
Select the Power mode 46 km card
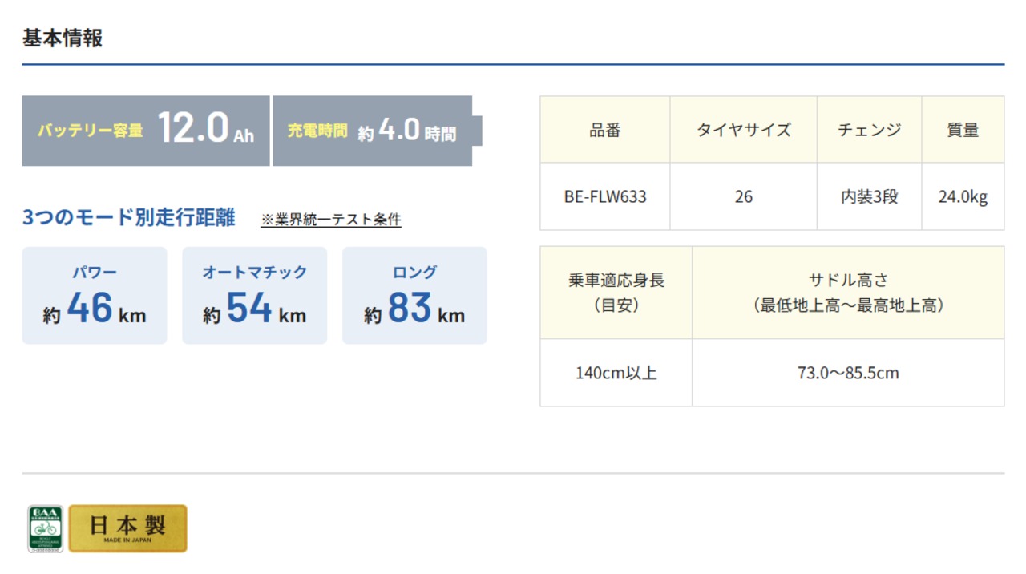95,296
